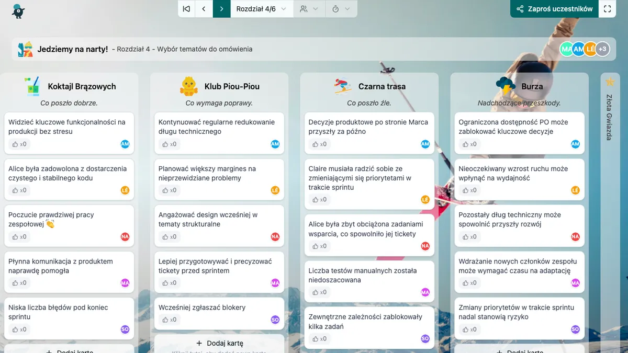Open the 'Decyzje produktowe po stronie Marca' card
Screen dimensions: 628x353
tap(368, 127)
